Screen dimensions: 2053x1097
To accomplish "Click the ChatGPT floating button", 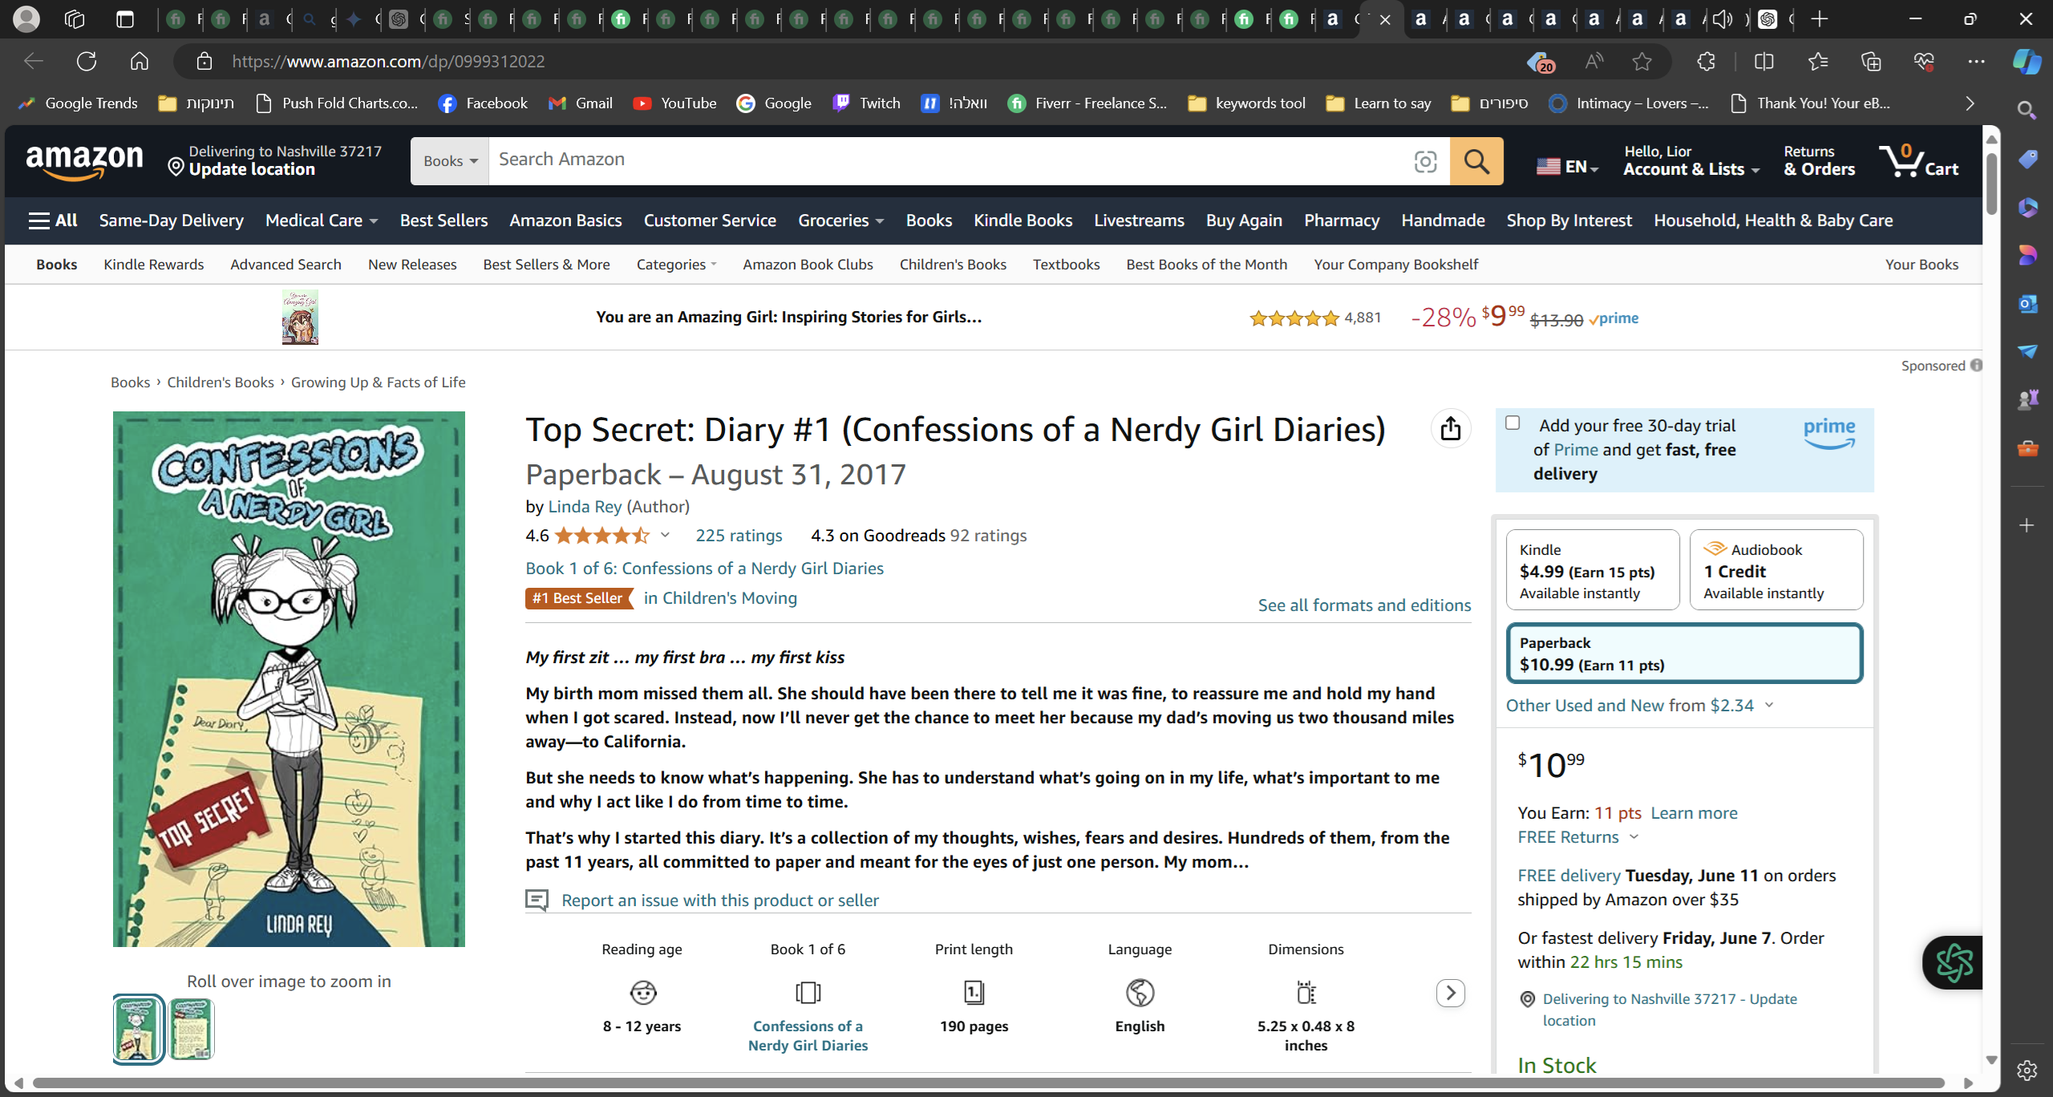I will [x=1954, y=962].
